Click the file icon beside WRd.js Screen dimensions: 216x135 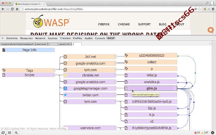point(126,75)
